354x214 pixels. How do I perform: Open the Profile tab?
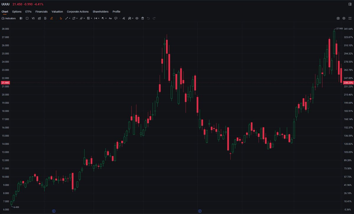click(x=117, y=12)
